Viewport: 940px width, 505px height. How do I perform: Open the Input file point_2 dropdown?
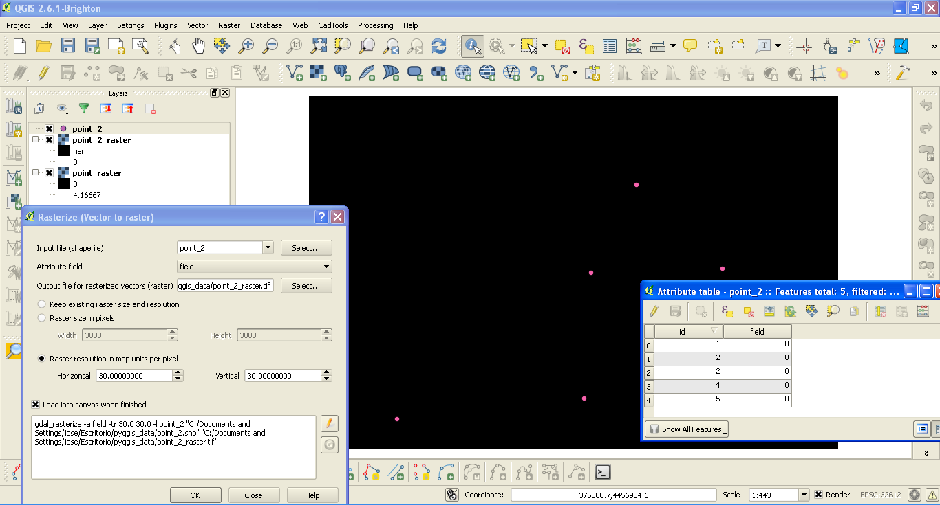coord(268,247)
